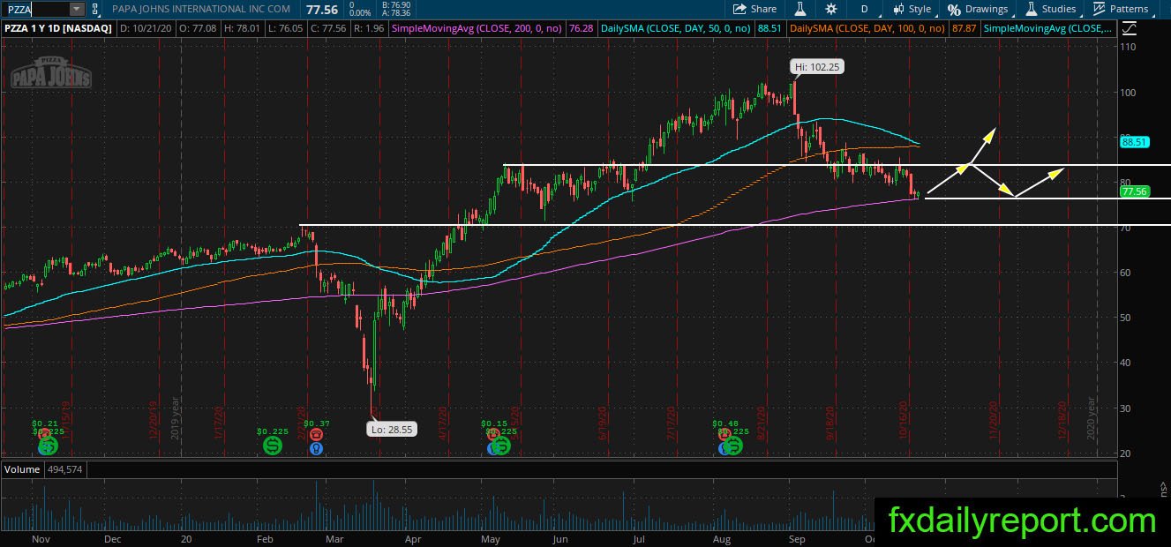Click the truncated SimpleMovingAvg (CLOSE,... label

[x=1048, y=29]
